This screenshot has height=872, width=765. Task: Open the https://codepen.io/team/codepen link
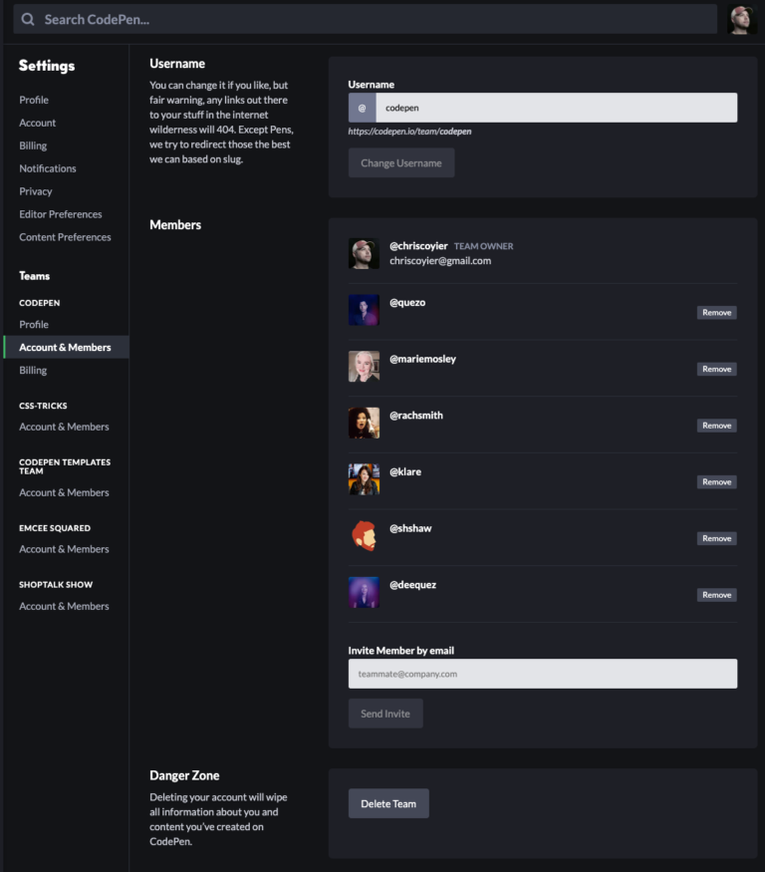pos(410,131)
